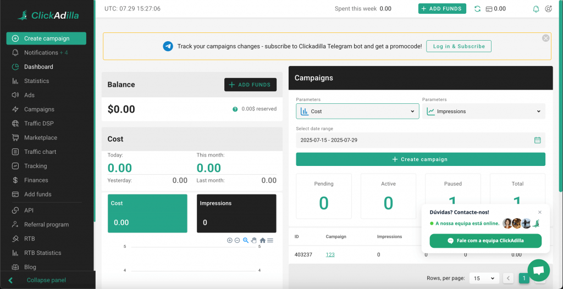Click campaign ID 403237
The width and height of the screenshot is (563, 289).
[x=303, y=254]
